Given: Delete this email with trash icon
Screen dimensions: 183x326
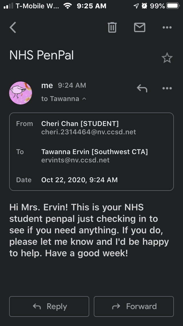Looking at the screenshot, I should tap(112, 28).
